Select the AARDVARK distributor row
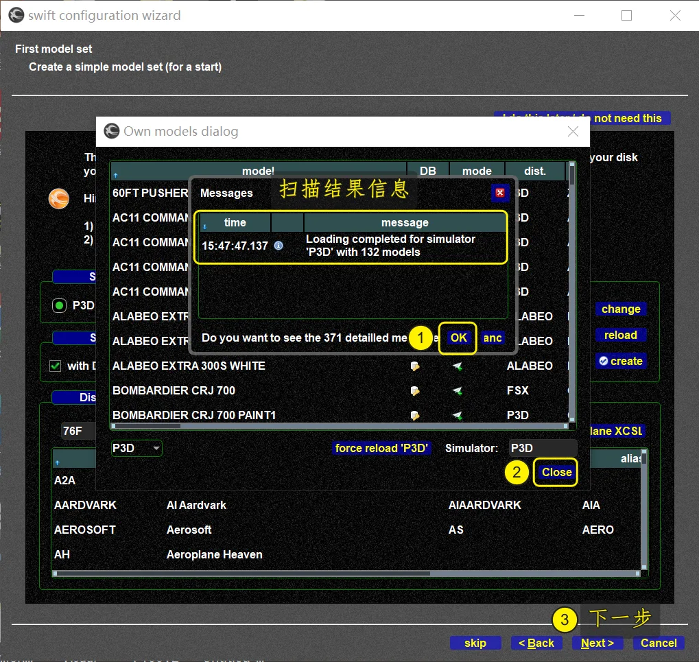The width and height of the screenshot is (699, 662). click(346, 505)
